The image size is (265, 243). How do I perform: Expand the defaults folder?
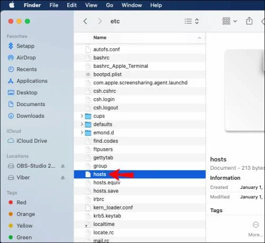82,124
